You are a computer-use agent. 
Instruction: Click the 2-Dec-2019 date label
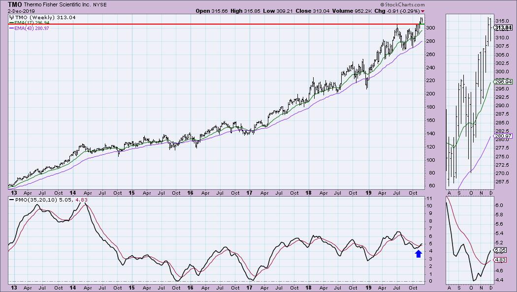[21, 11]
